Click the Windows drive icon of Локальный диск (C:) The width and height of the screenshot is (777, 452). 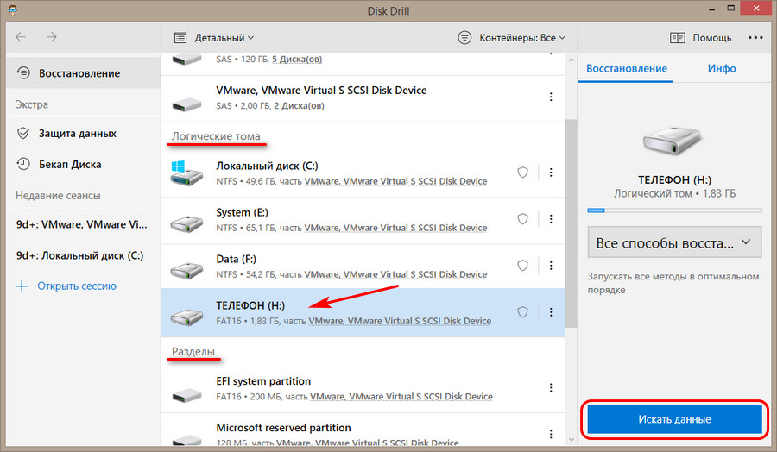tap(186, 173)
